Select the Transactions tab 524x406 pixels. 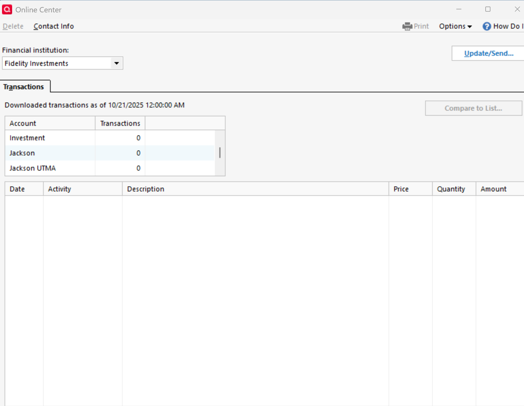[24, 87]
